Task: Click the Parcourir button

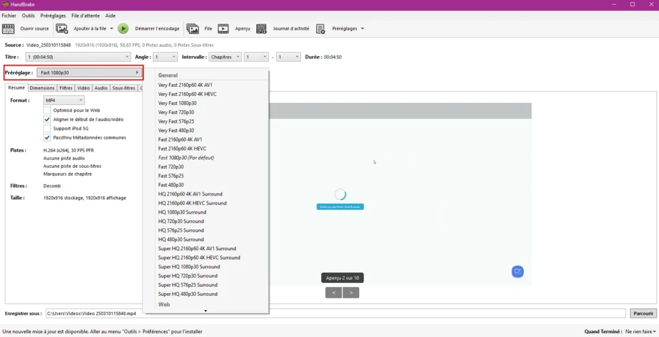Action: pyautogui.click(x=643, y=313)
